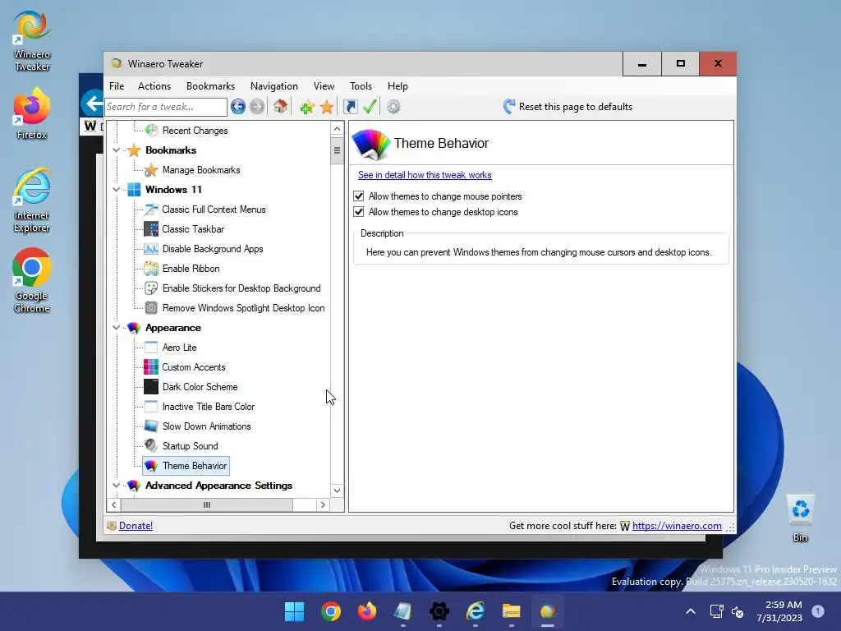The width and height of the screenshot is (841, 631).
Task: Click the blue back arrow in background window
Action: click(x=94, y=103)
